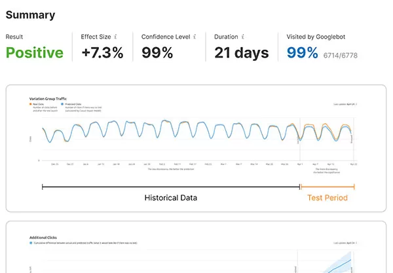Toggle Additional Clicks cumulative difference legend dot
The height and width of the screenshot is (273, 393).
[31, 243]
